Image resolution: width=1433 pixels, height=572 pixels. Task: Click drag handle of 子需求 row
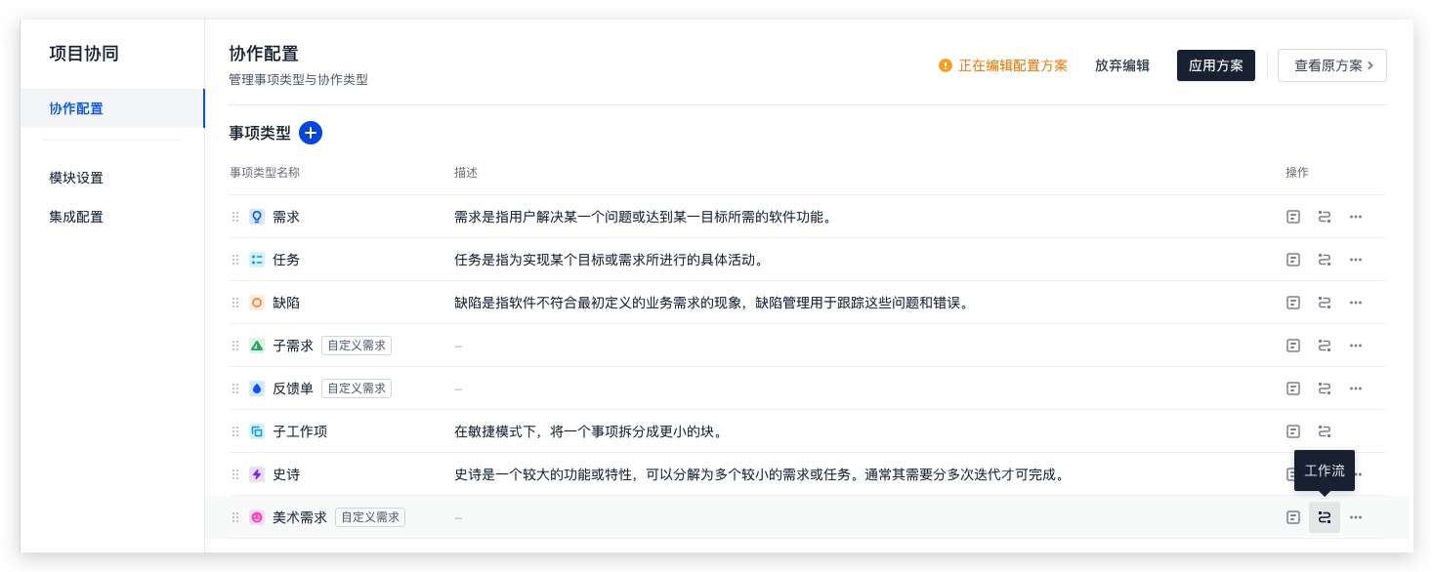coord(235,346)
